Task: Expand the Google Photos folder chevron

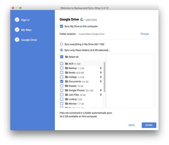Action: (101, 90)
